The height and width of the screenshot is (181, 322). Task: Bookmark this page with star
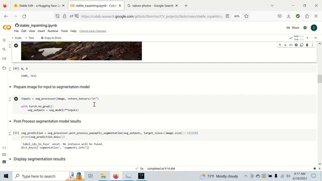coord(247,16)
